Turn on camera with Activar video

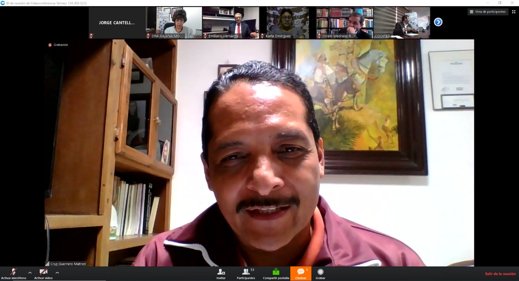pyautogui.click(x=43, y=273)
